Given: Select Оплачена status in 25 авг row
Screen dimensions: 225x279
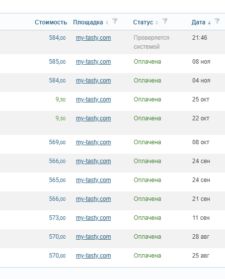Looking at the screenshot, I should (x=148, y=256).
